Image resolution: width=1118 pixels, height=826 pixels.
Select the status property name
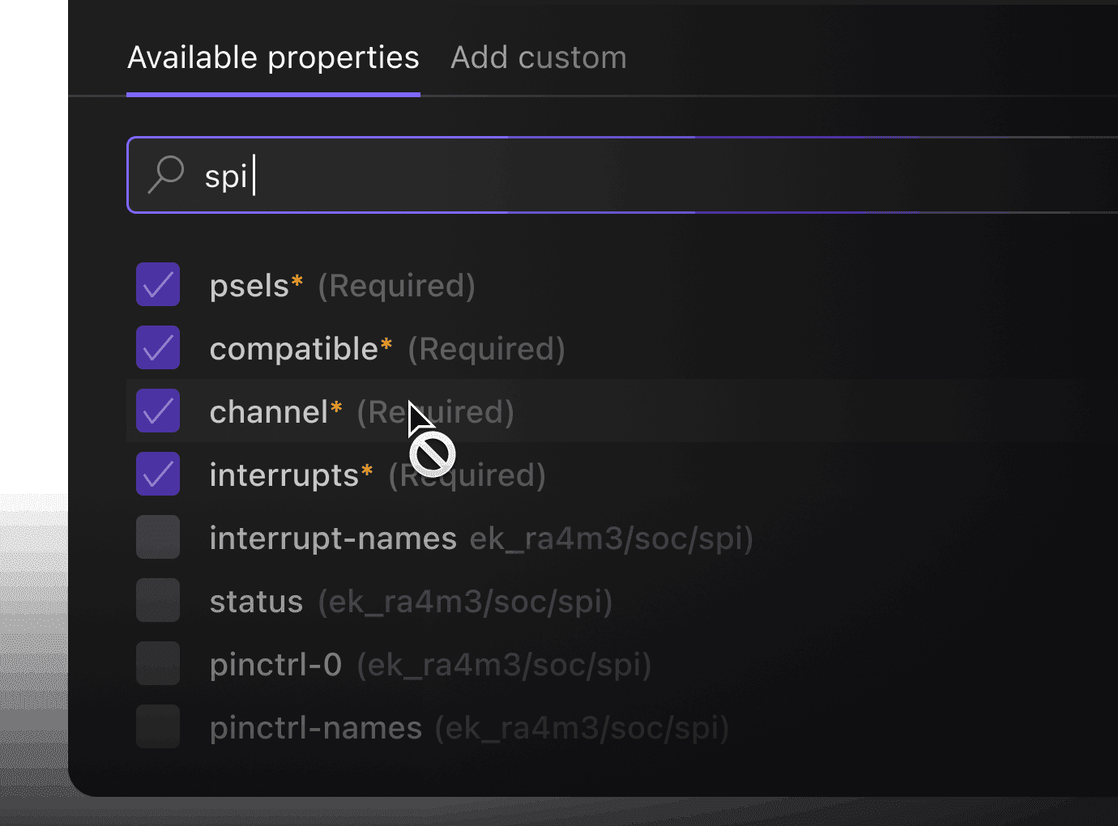click(x=256, y=602)
